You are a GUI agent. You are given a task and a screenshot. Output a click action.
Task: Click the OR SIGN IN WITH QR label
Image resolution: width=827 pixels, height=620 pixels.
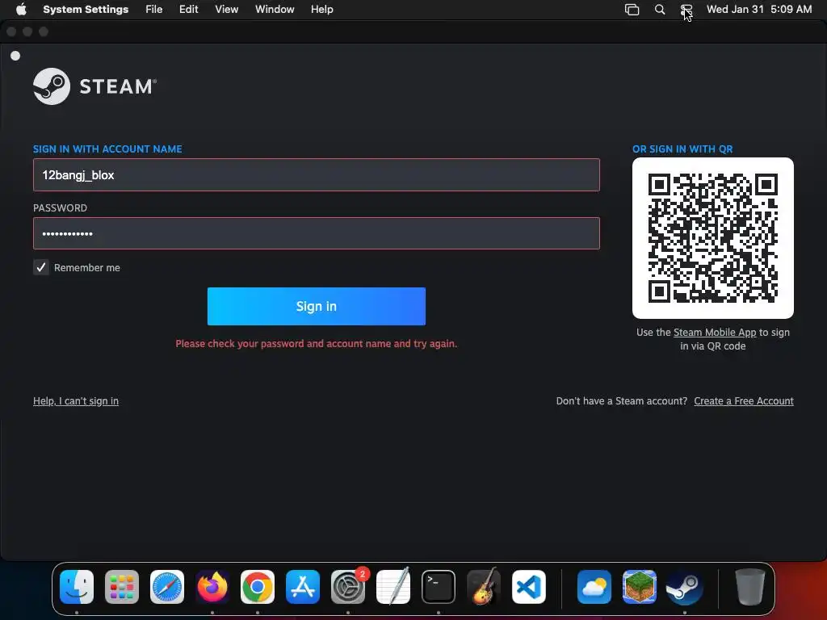click(x=682, y=149)
